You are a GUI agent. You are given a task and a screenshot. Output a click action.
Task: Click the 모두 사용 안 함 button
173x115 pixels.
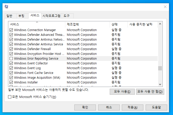pos(150,92)
